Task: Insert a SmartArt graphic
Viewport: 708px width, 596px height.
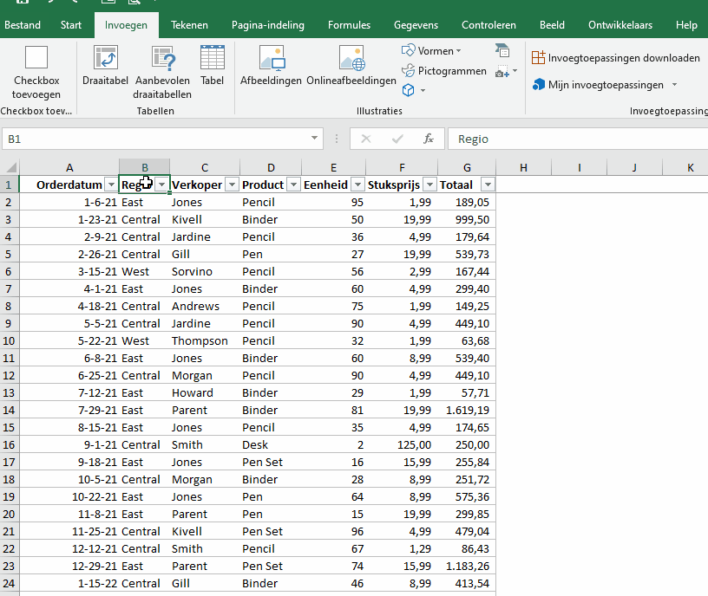Action: (502, 50)
